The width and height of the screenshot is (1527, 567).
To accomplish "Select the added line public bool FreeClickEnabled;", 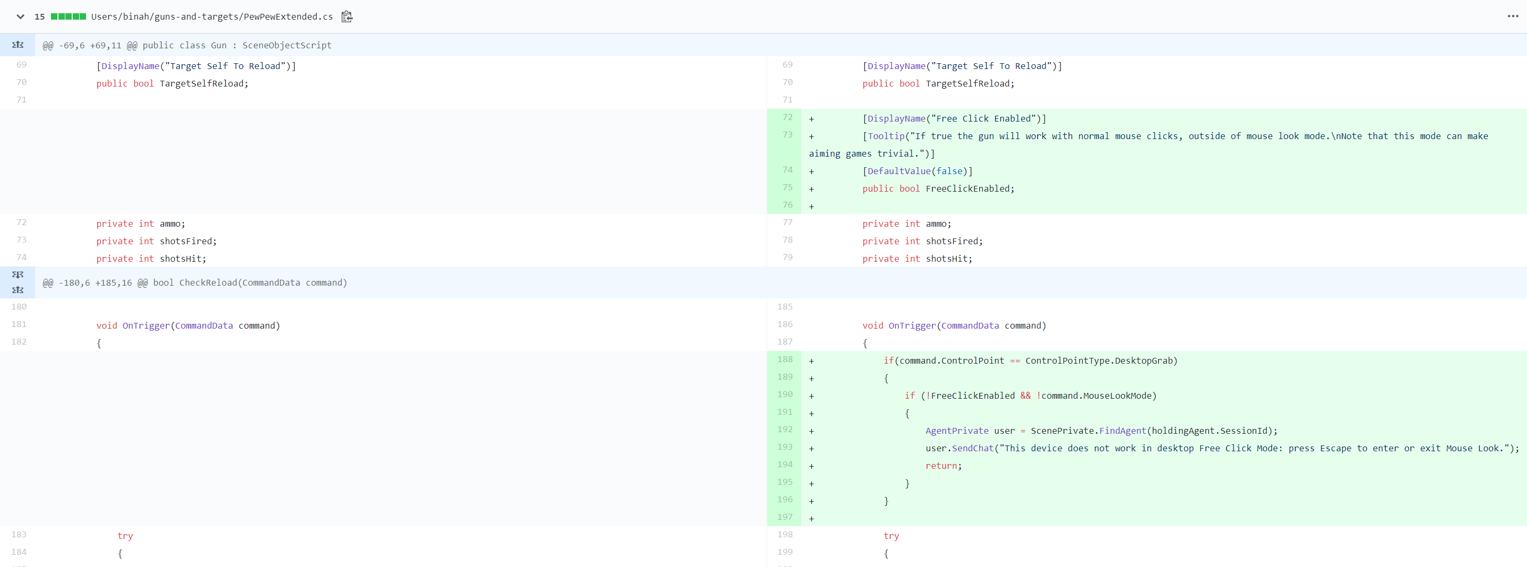I will point(938,188).
